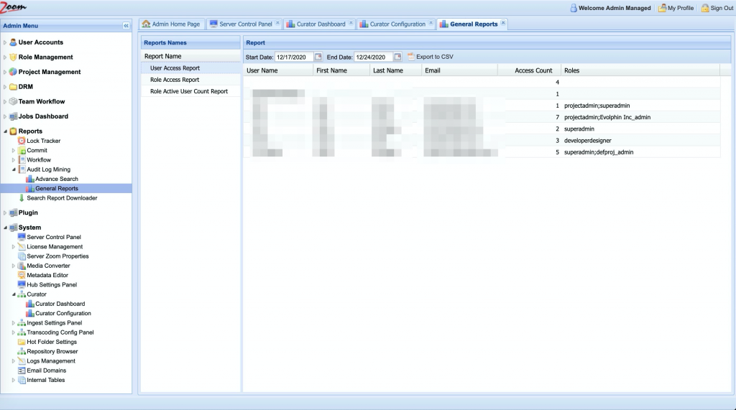Click the Project Management globe icon
This screenshot has height=410, width=736.
13,72
